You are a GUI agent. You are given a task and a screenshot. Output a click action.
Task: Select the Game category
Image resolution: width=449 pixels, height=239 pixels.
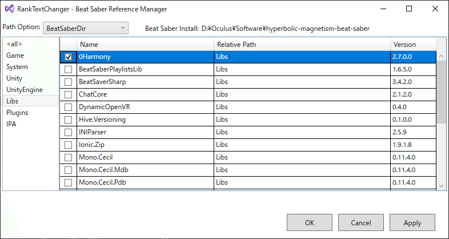15,55
